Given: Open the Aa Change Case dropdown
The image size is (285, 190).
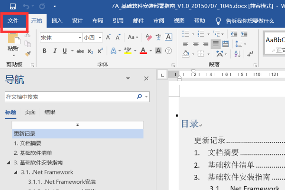Looking at the screenshot, I should point(133,37).
